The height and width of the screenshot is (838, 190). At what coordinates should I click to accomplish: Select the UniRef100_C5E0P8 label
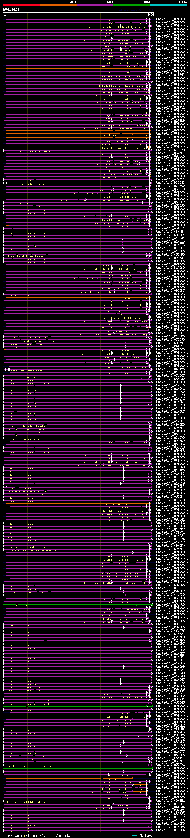170,254
